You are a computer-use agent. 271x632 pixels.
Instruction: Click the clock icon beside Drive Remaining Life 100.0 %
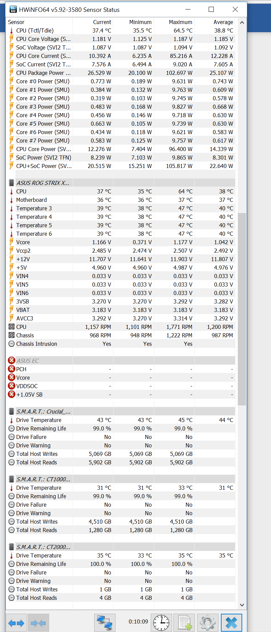point(12,564)
